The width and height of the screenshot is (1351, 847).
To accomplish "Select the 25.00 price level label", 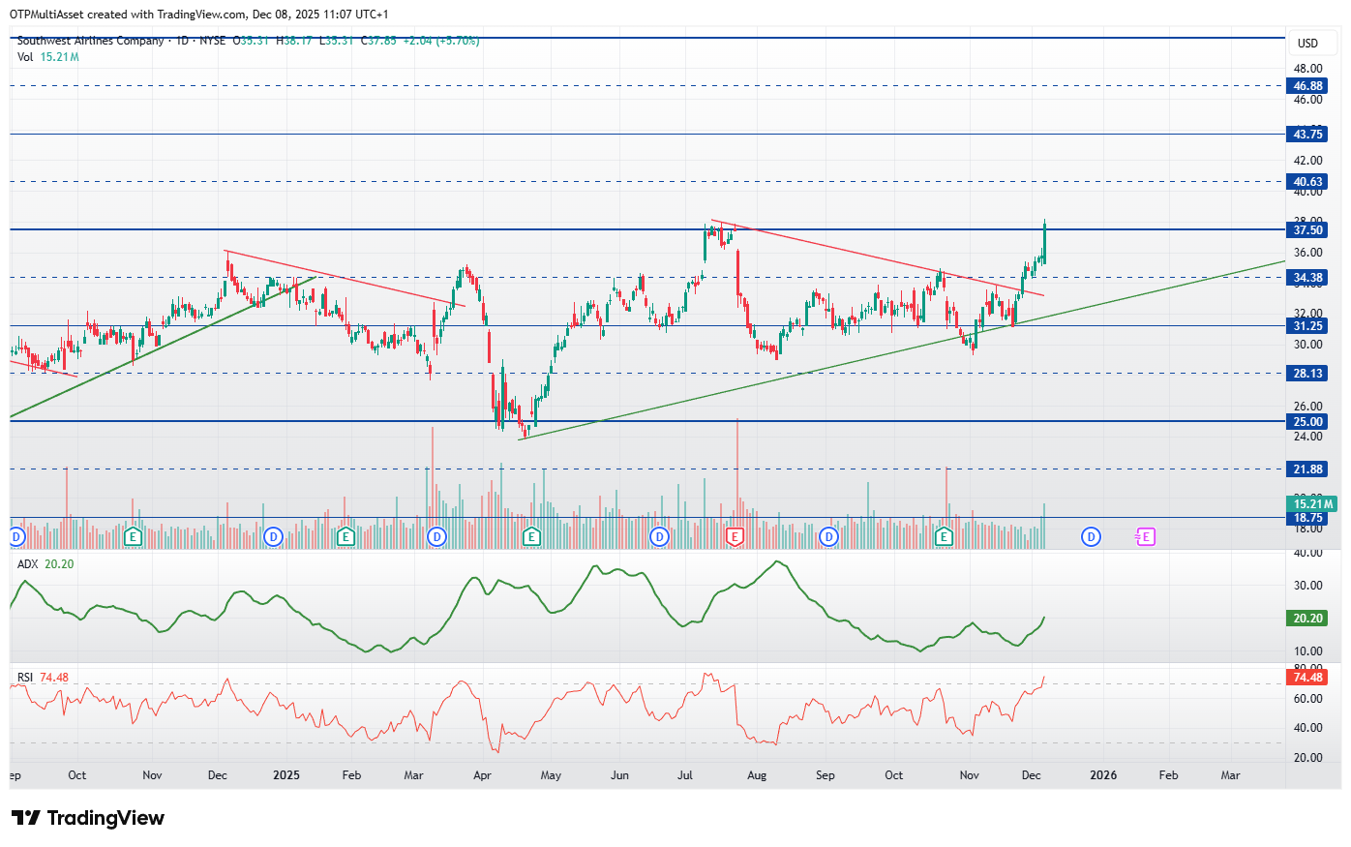I will click(1307, 422).
